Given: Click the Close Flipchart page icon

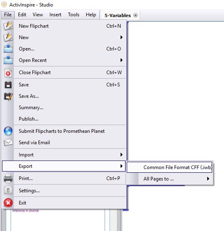Looking at the screenshot, I should pyautogui.click(x=8, y=73).
